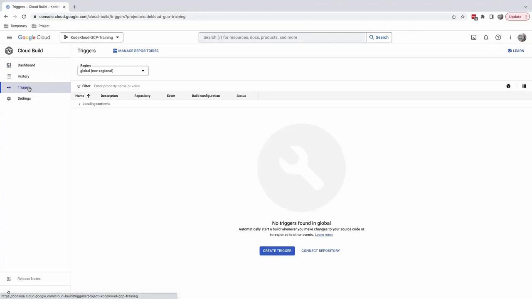The height and width of the screenshot is (299, 532).
Task: Follow the Learn more link
Action: (x=324, y=235)
